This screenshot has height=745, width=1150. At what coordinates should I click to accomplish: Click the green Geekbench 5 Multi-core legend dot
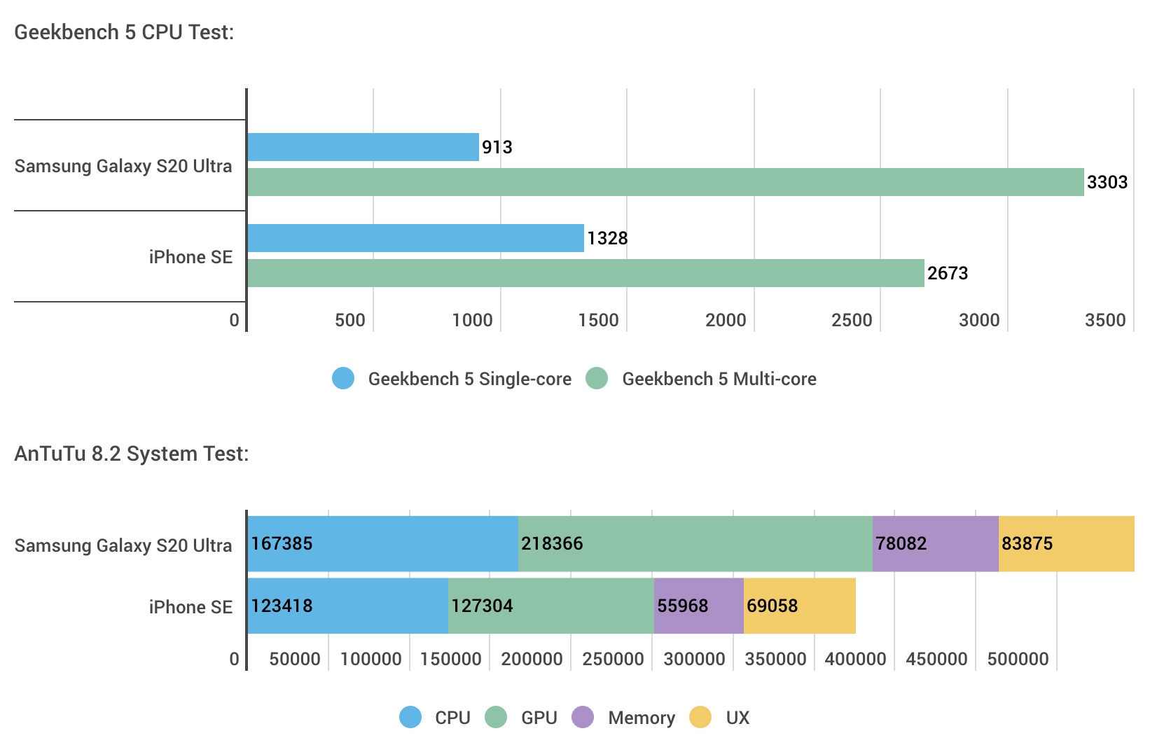coord(597,378)
